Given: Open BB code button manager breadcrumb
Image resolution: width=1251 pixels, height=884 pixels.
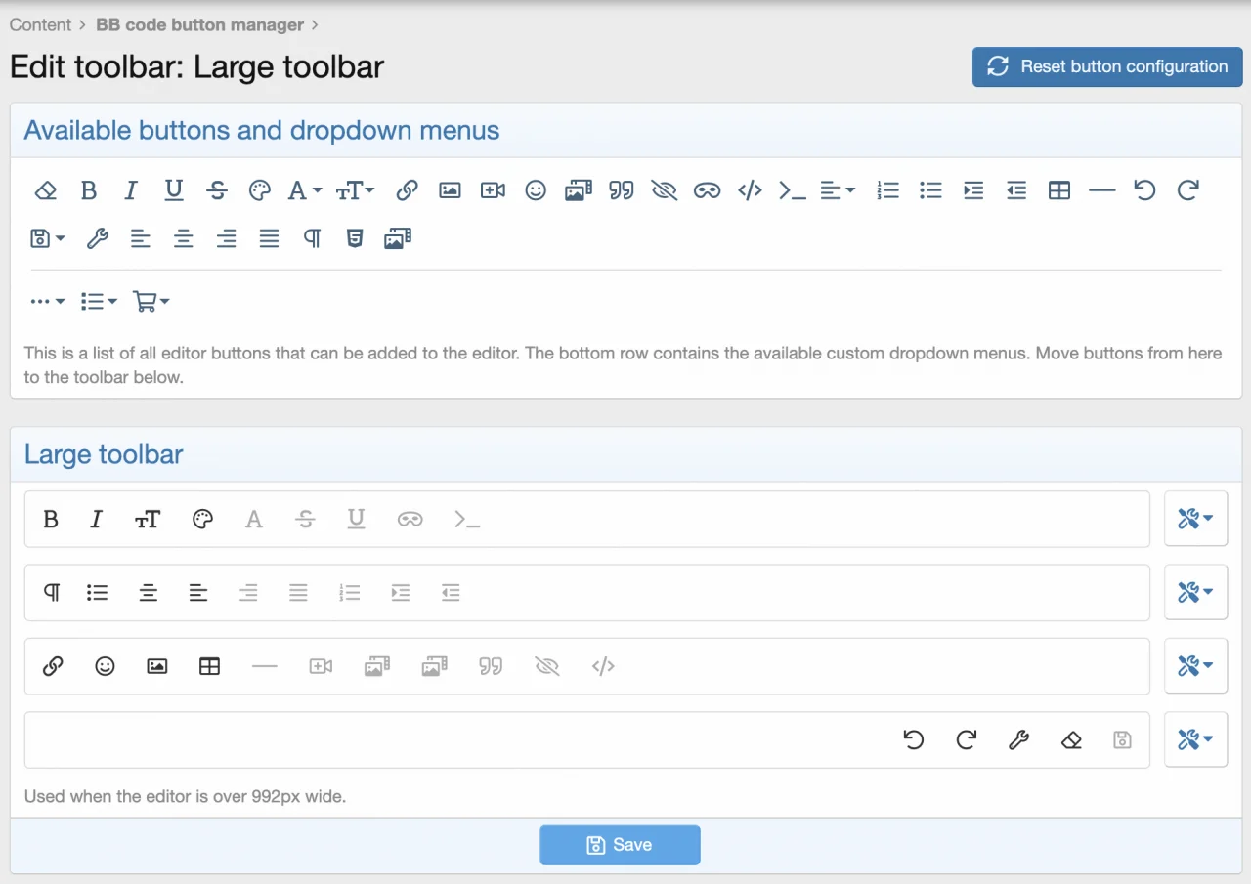Looking at the screenshot, I should tap(199, 24).
